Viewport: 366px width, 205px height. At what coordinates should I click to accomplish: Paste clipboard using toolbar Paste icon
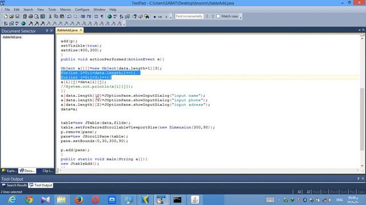(62, 17)
